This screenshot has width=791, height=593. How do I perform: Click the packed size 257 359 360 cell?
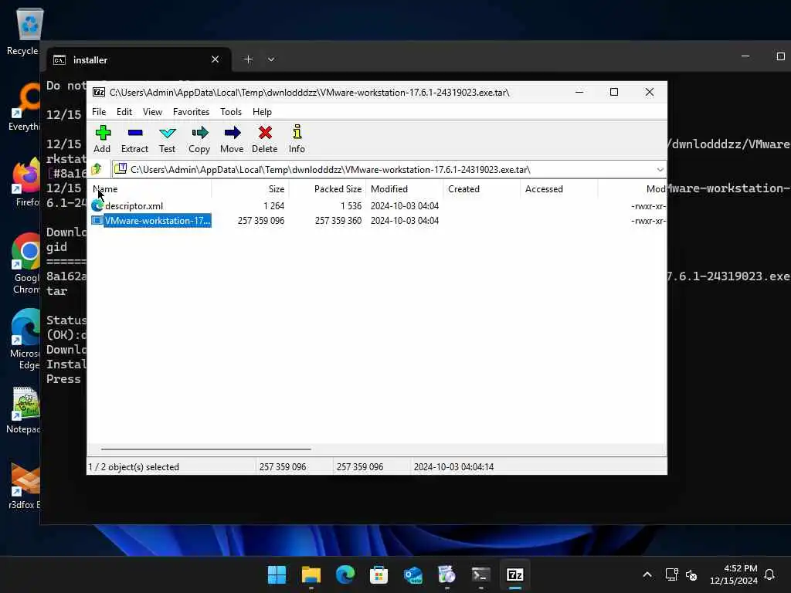tap(338, 221)
